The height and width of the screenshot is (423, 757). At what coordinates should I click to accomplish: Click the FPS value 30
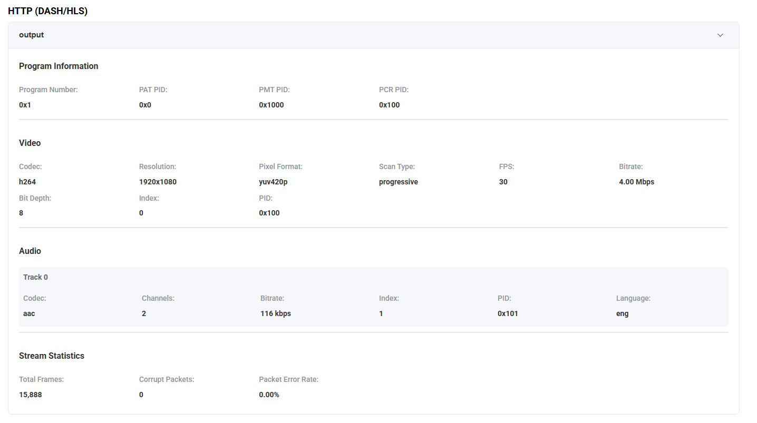tap(503, 182)
